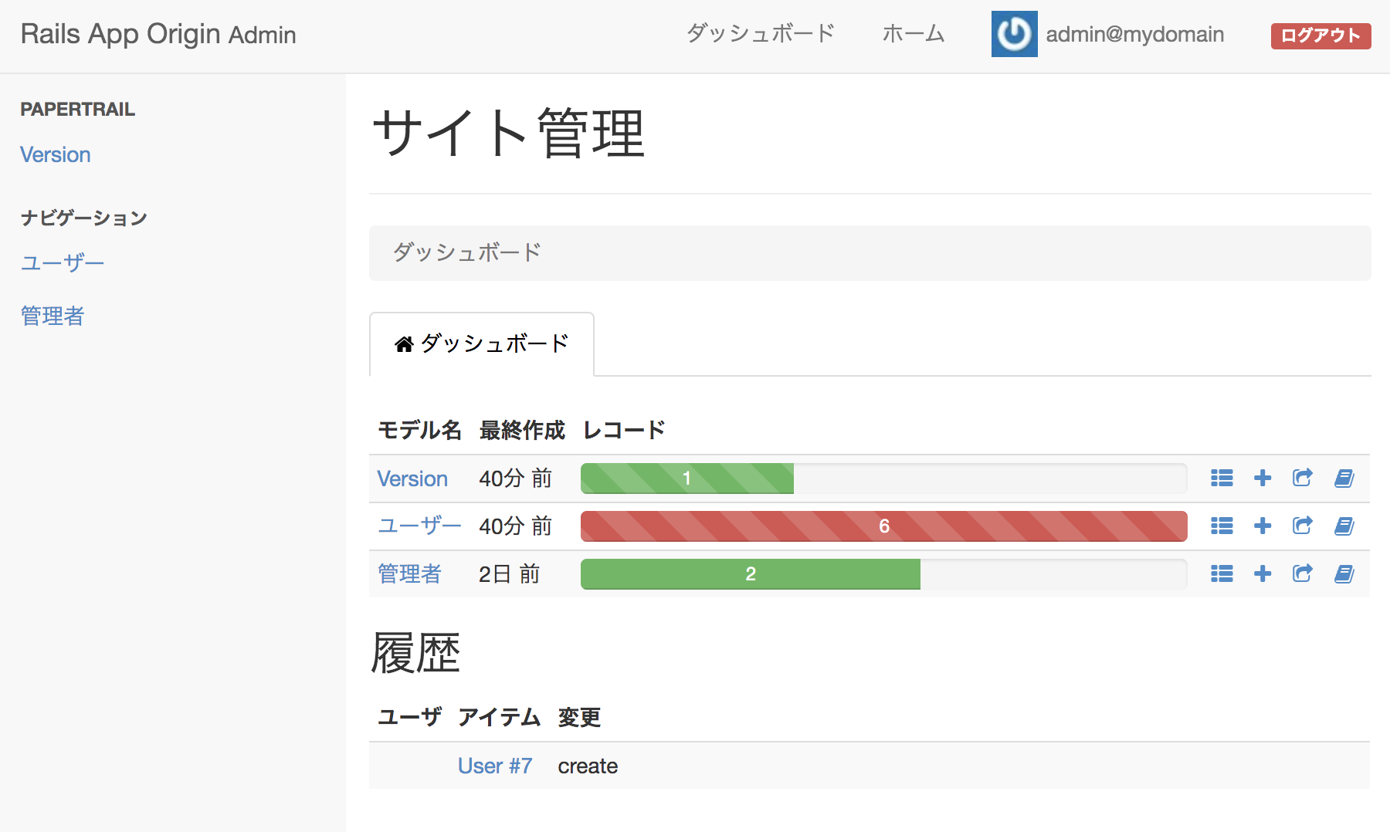Viewport: 1390px width, 832px height.
Task: Click add new icon in 管理者 row
Action: click(x=1263, y=574)
